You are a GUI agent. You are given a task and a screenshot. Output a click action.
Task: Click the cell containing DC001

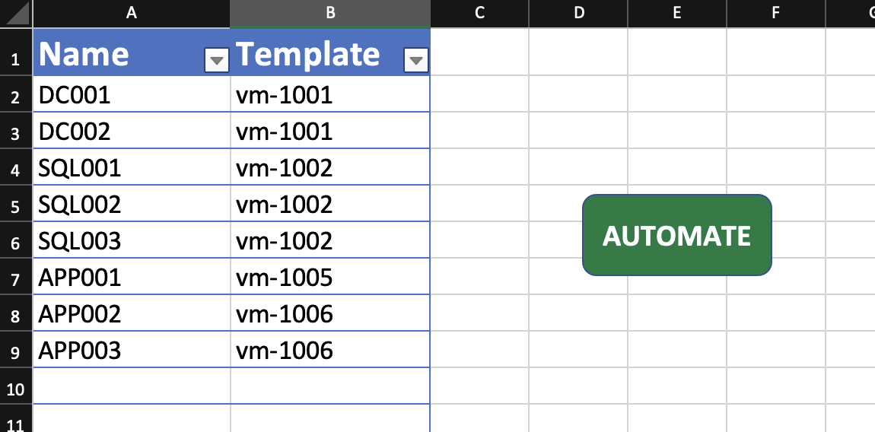point(132,94)
